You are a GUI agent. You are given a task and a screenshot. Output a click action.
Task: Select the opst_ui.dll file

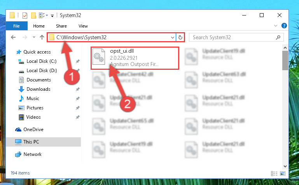[x=135, y=58]
